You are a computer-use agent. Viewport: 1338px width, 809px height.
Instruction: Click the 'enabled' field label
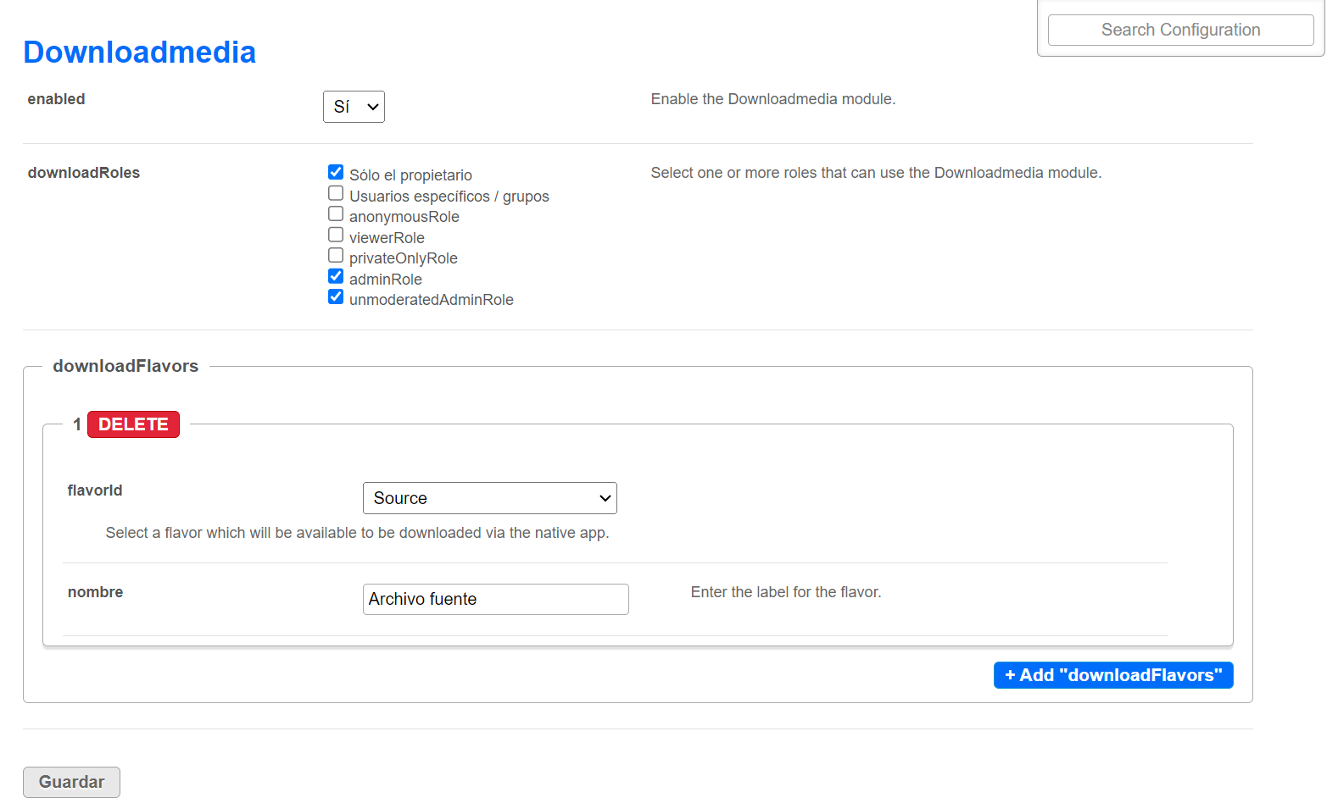coord(57,99)
